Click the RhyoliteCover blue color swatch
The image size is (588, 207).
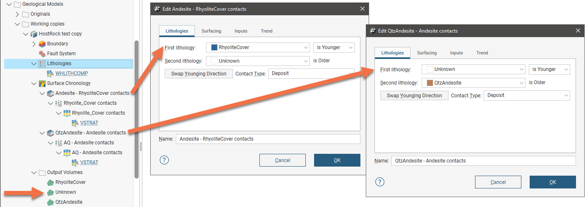[214, 47]
